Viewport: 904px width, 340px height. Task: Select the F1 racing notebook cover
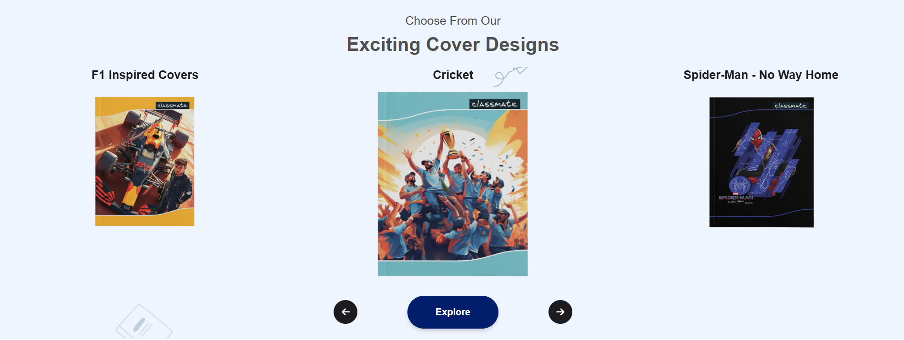[x=145, y=162]
